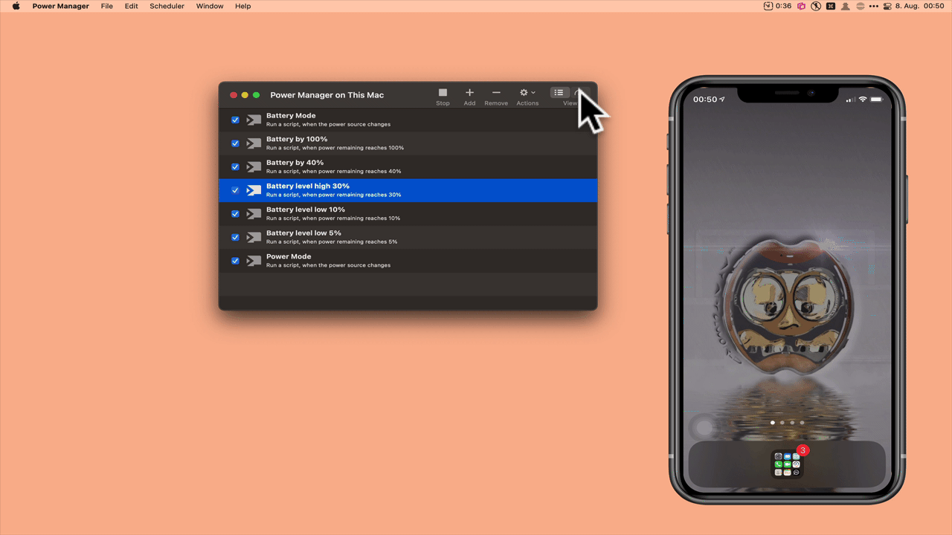Image resolution: width=952 pixels, height=535 pixels.
Task: Click the 8. Aug. 00:50 clock
Action: point(919,6)
